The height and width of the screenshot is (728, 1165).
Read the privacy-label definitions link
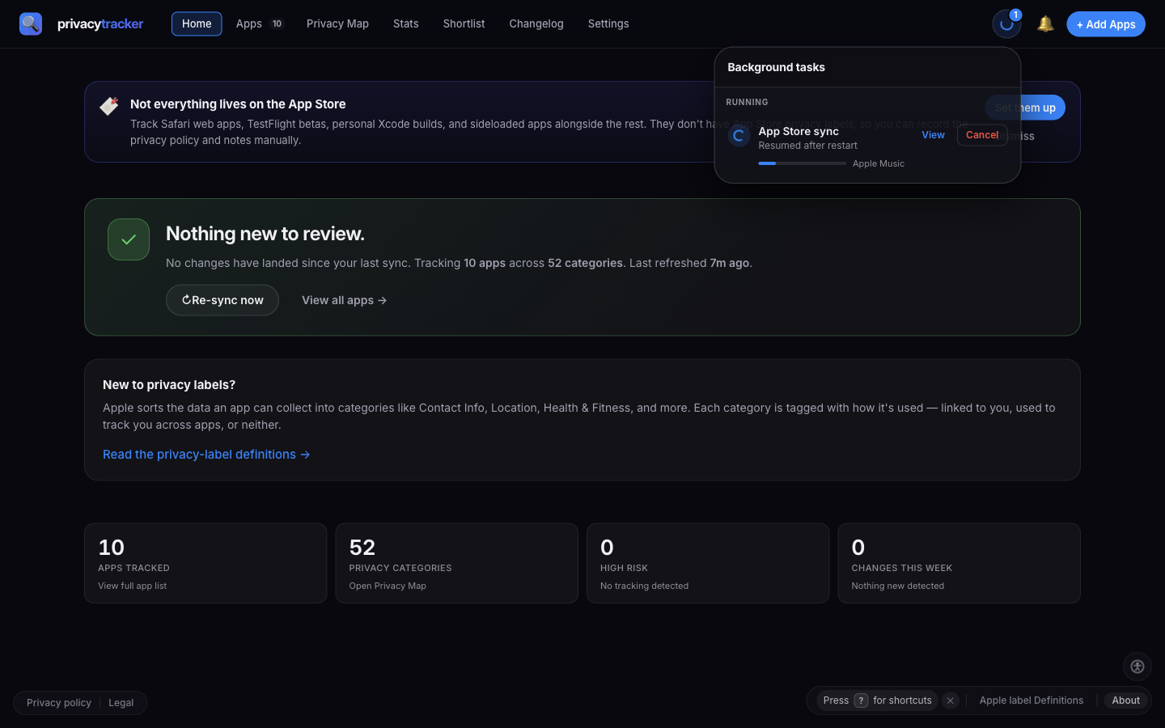point(206,455)
